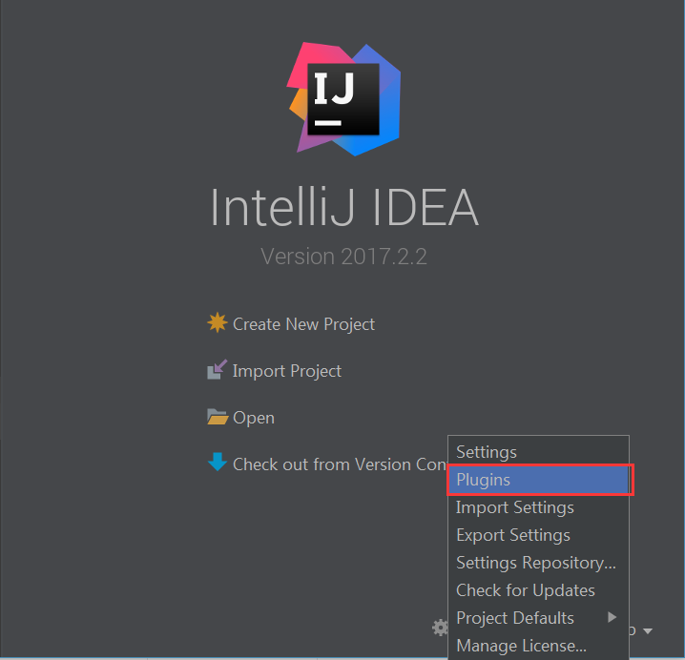Click the Create New Project star icon
Screen dimensions: 685x660
tap(218, 322)
